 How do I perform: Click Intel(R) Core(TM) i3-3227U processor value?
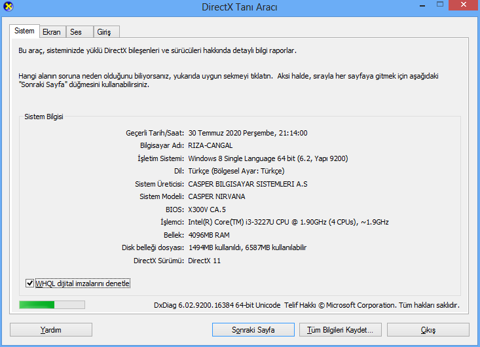coord(288,222)
